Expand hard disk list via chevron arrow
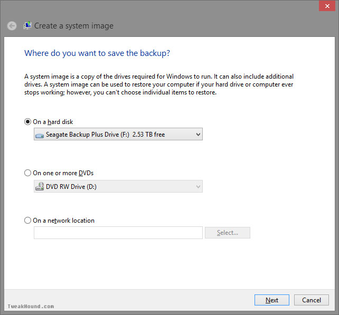The image size is (339, 315). pos(198,135)
